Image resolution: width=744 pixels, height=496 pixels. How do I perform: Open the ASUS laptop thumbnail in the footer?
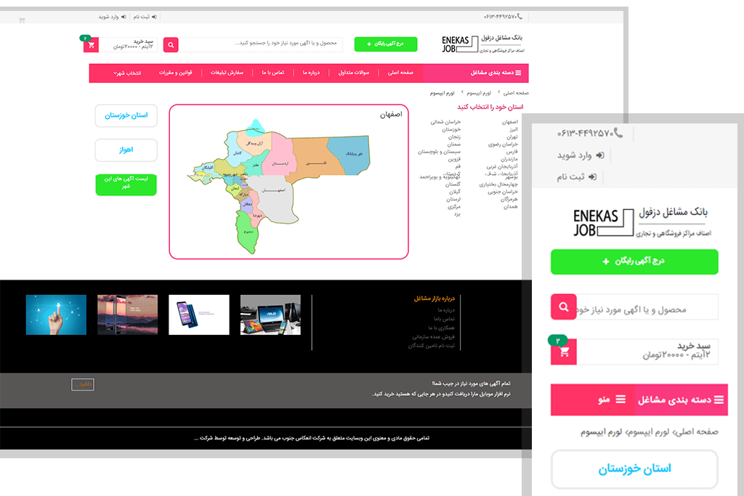click(x=270, y=314)
